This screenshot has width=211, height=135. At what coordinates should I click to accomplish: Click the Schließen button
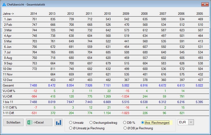point(13,122)
